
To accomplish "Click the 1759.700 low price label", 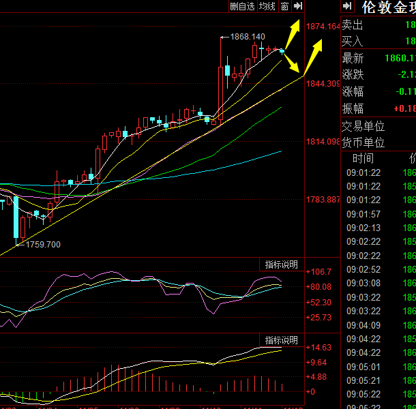I will 43,244.
